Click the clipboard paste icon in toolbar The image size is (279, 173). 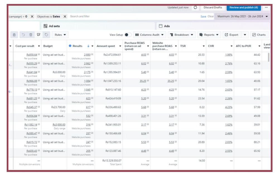[14, 35]
